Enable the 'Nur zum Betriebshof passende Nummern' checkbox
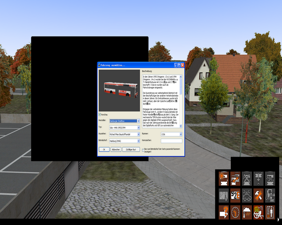The image size is (282, 225). pos(143,150)
